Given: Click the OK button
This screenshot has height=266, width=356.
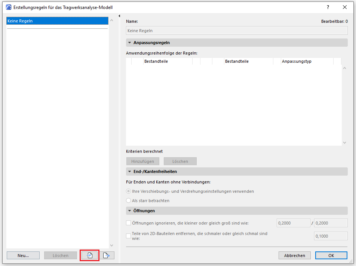Looking at the screenshot, I should coord(331,256).
